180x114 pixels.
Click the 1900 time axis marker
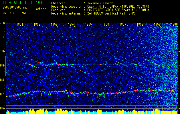click(x=174, y=24)
